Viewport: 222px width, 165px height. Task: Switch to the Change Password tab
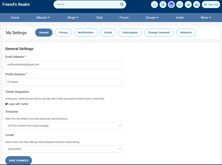(159, 33)
